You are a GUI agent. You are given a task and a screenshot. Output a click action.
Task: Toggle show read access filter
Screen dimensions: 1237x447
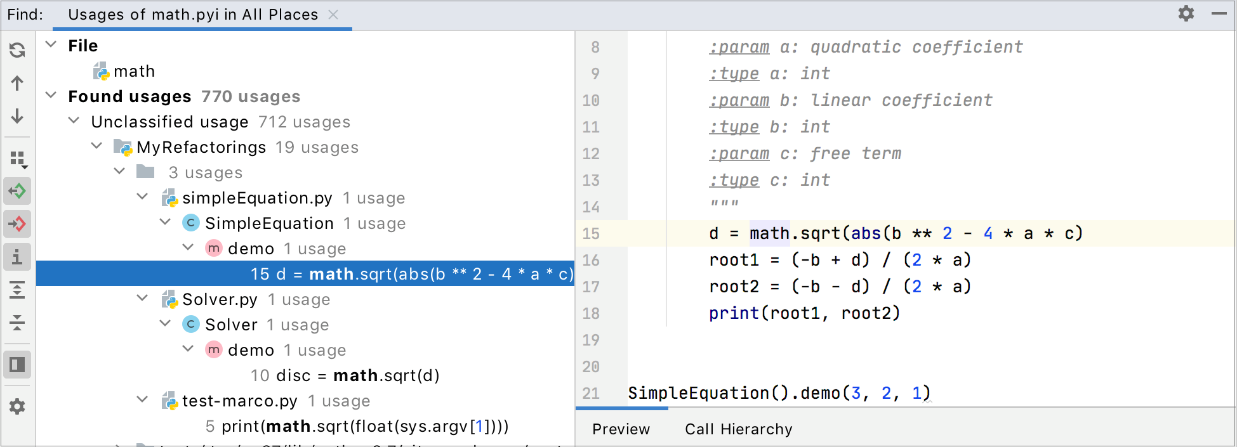click(17, 191)
